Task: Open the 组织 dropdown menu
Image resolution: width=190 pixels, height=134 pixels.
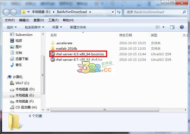Action: click(x=12, y=27)
